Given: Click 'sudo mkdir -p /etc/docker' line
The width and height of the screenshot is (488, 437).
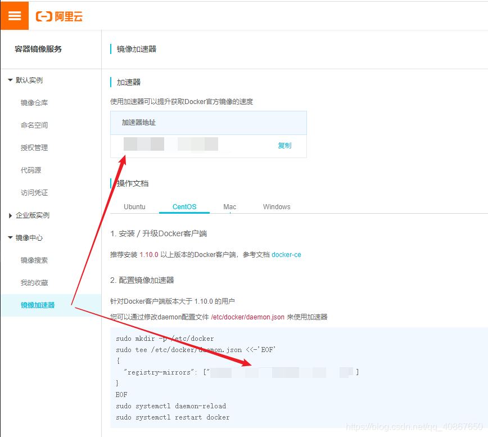Looking at the screenshot, I should [x=165, y=339].
